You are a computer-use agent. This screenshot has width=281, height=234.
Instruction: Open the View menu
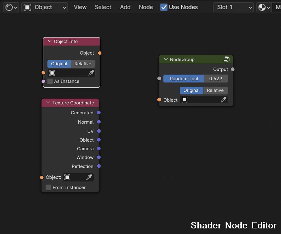[x=80, y=7]
